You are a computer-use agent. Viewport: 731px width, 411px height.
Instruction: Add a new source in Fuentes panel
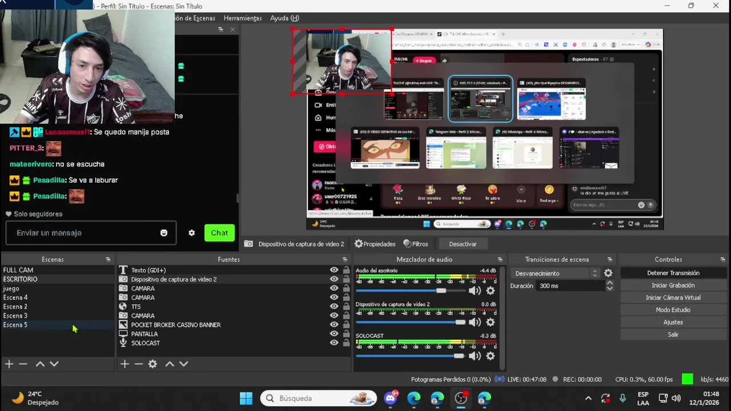[124, 364]
